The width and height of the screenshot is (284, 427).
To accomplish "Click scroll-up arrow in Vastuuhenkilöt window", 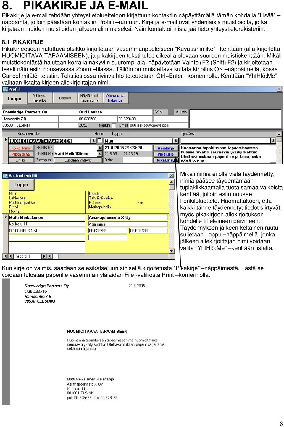I will [x=172, y=182].
